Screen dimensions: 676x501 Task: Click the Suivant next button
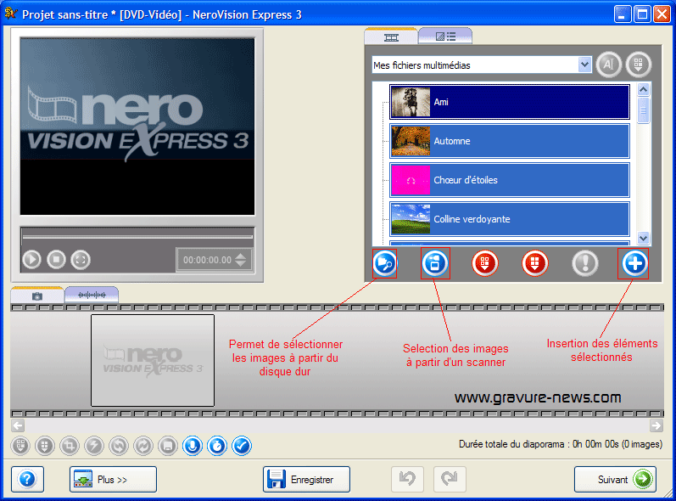click(x=615, y=479)
